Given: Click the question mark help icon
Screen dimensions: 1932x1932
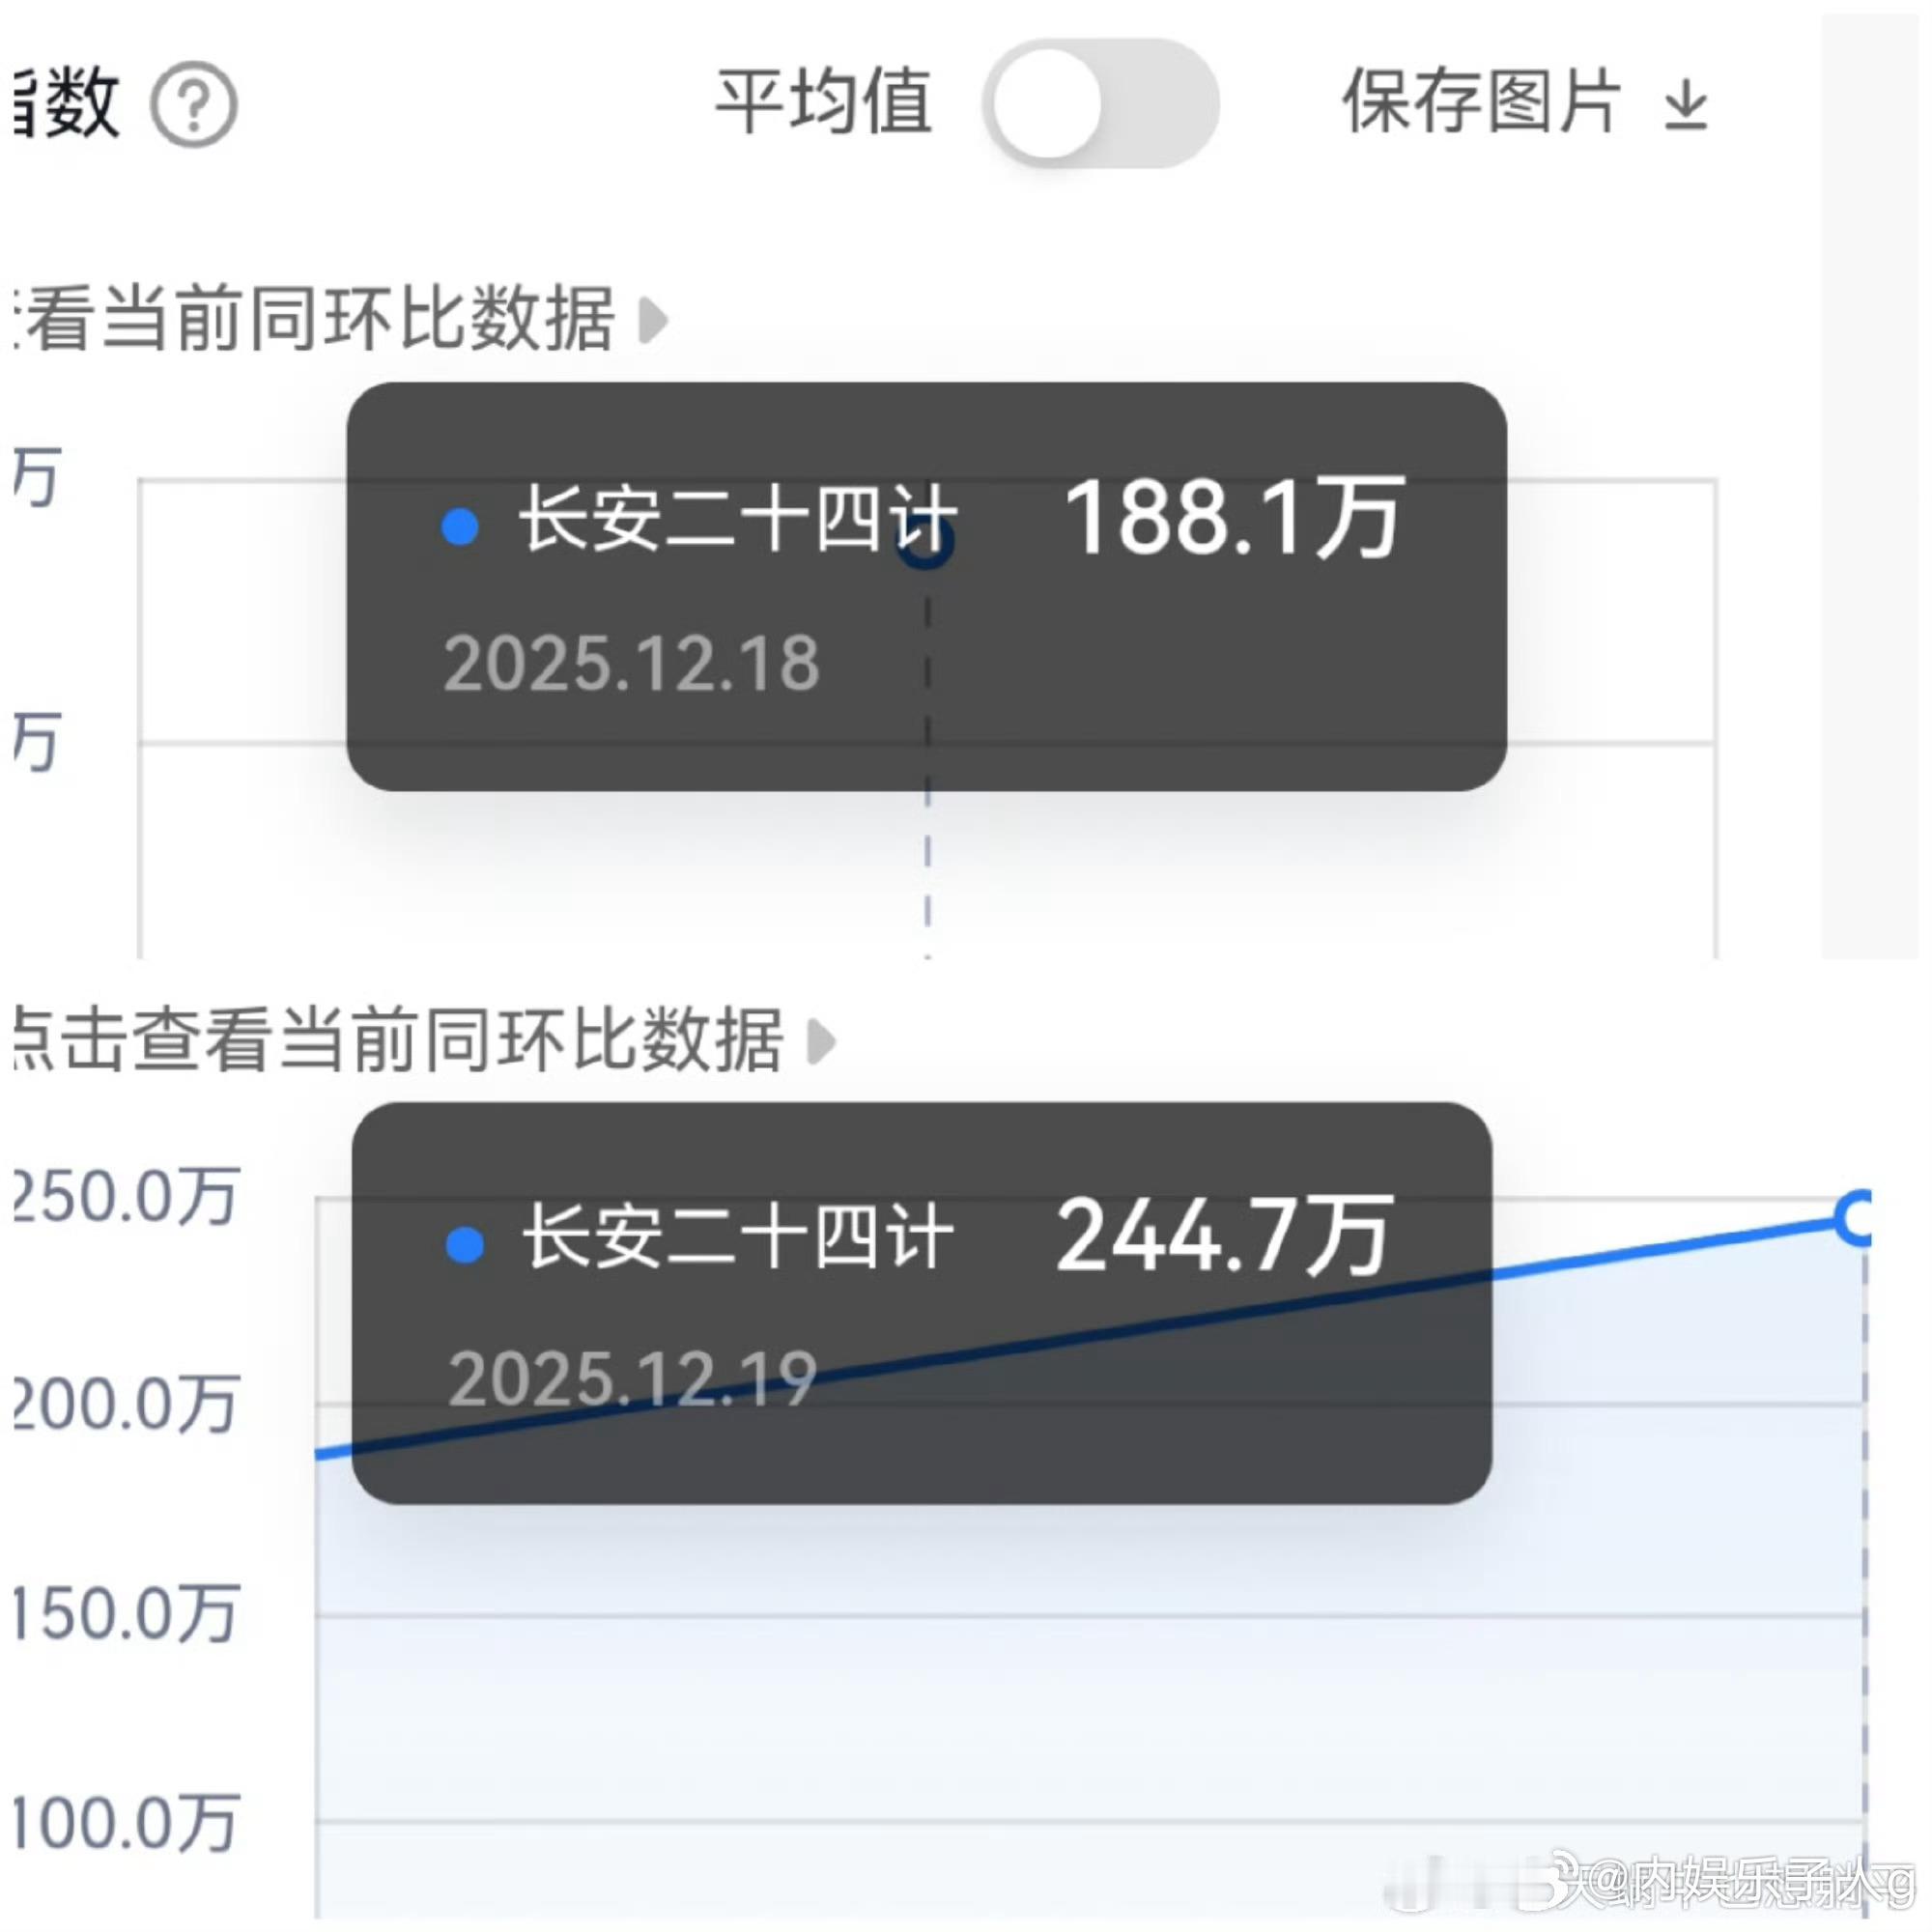Looking at the screenshot, I should 193,104.
